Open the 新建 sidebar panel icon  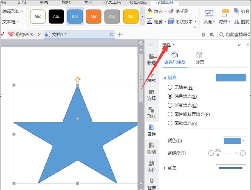[152, 59]
